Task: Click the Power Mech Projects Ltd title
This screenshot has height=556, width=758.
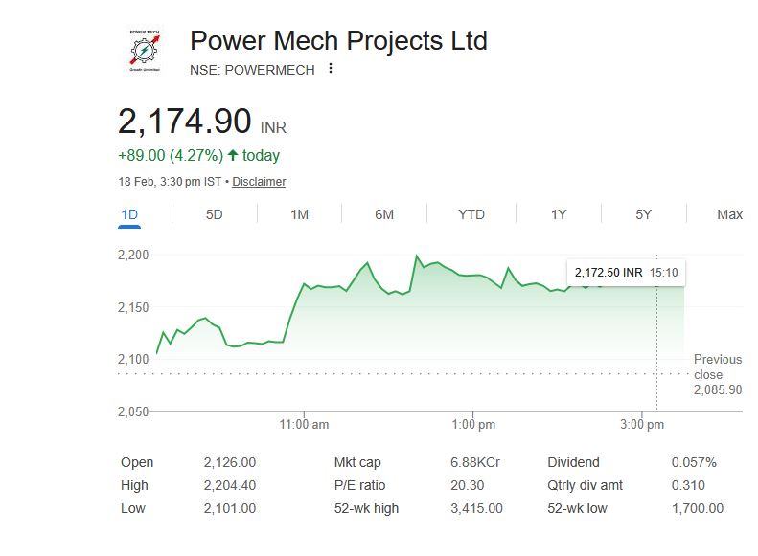Action: [x=338, y=41]
